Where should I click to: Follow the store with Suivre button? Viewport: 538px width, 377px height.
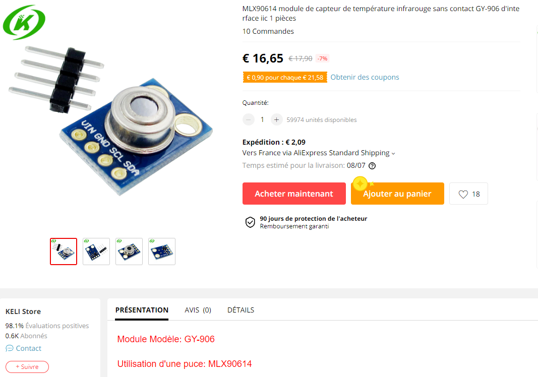point(27,367)
